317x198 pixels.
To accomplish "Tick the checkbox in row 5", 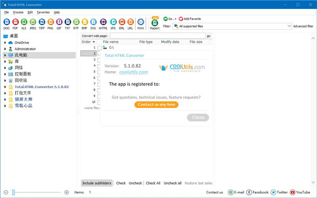I will point(99,72).
